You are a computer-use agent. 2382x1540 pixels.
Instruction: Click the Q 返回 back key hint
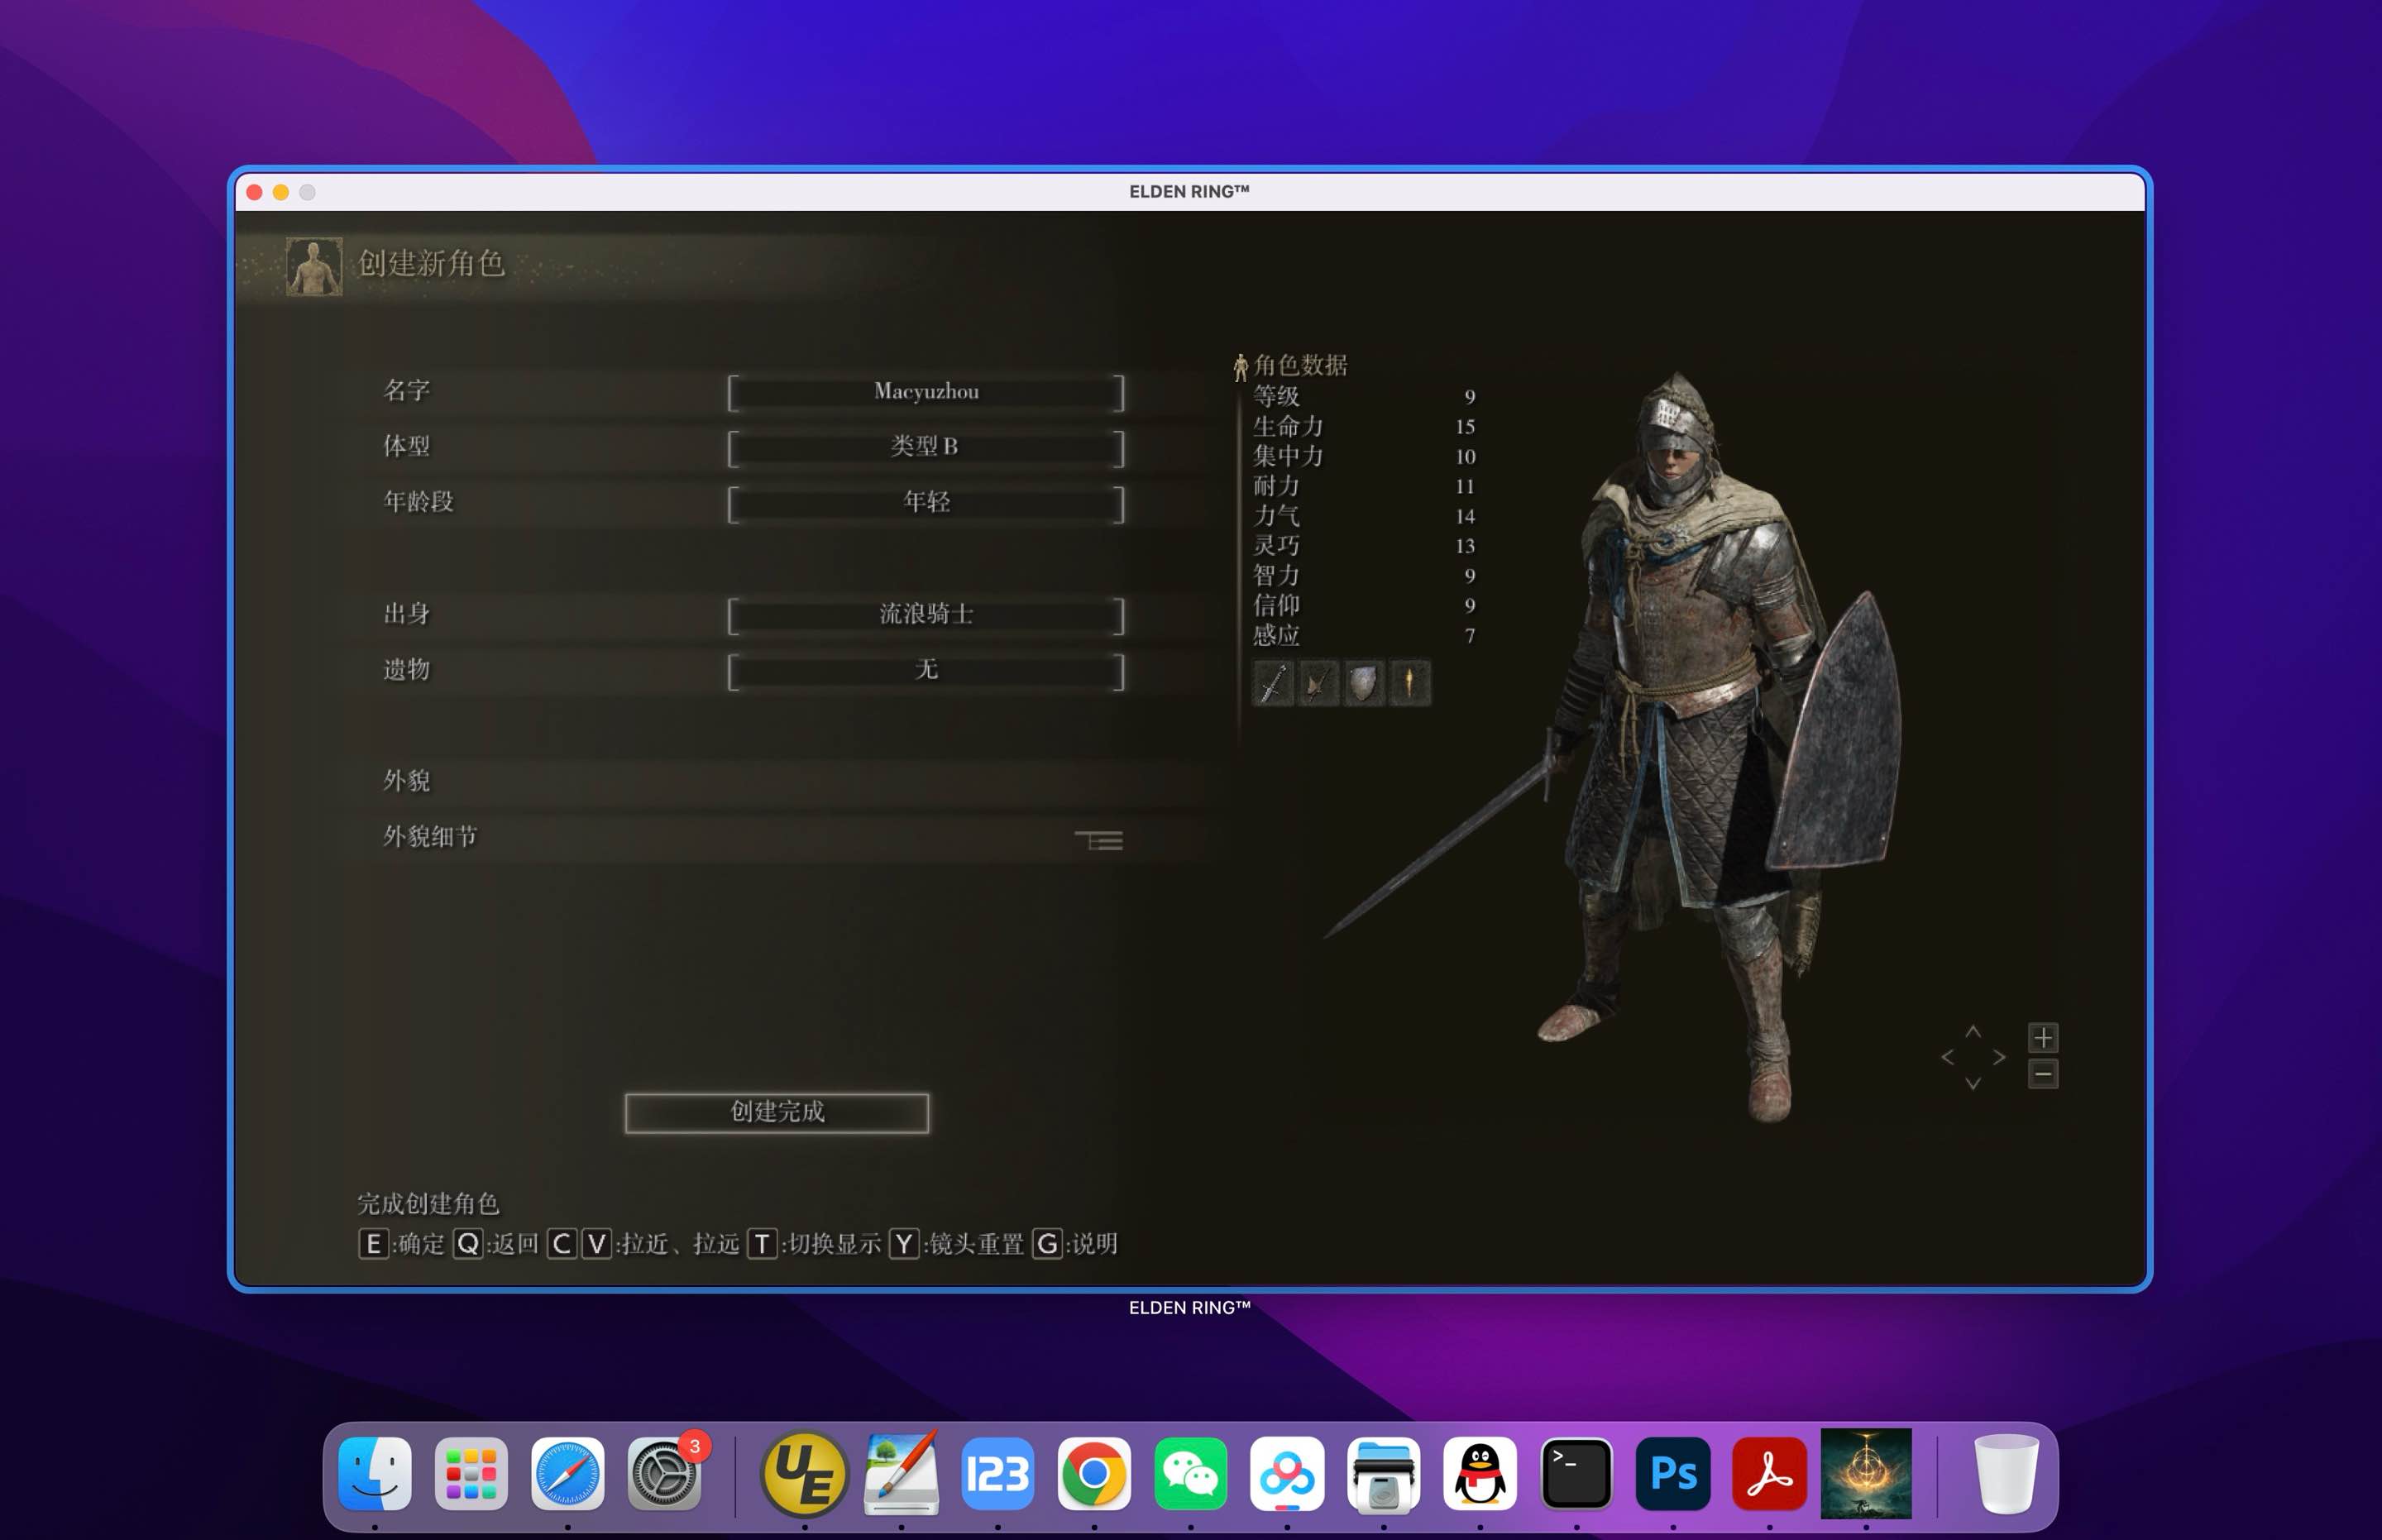pos(496,1244)
